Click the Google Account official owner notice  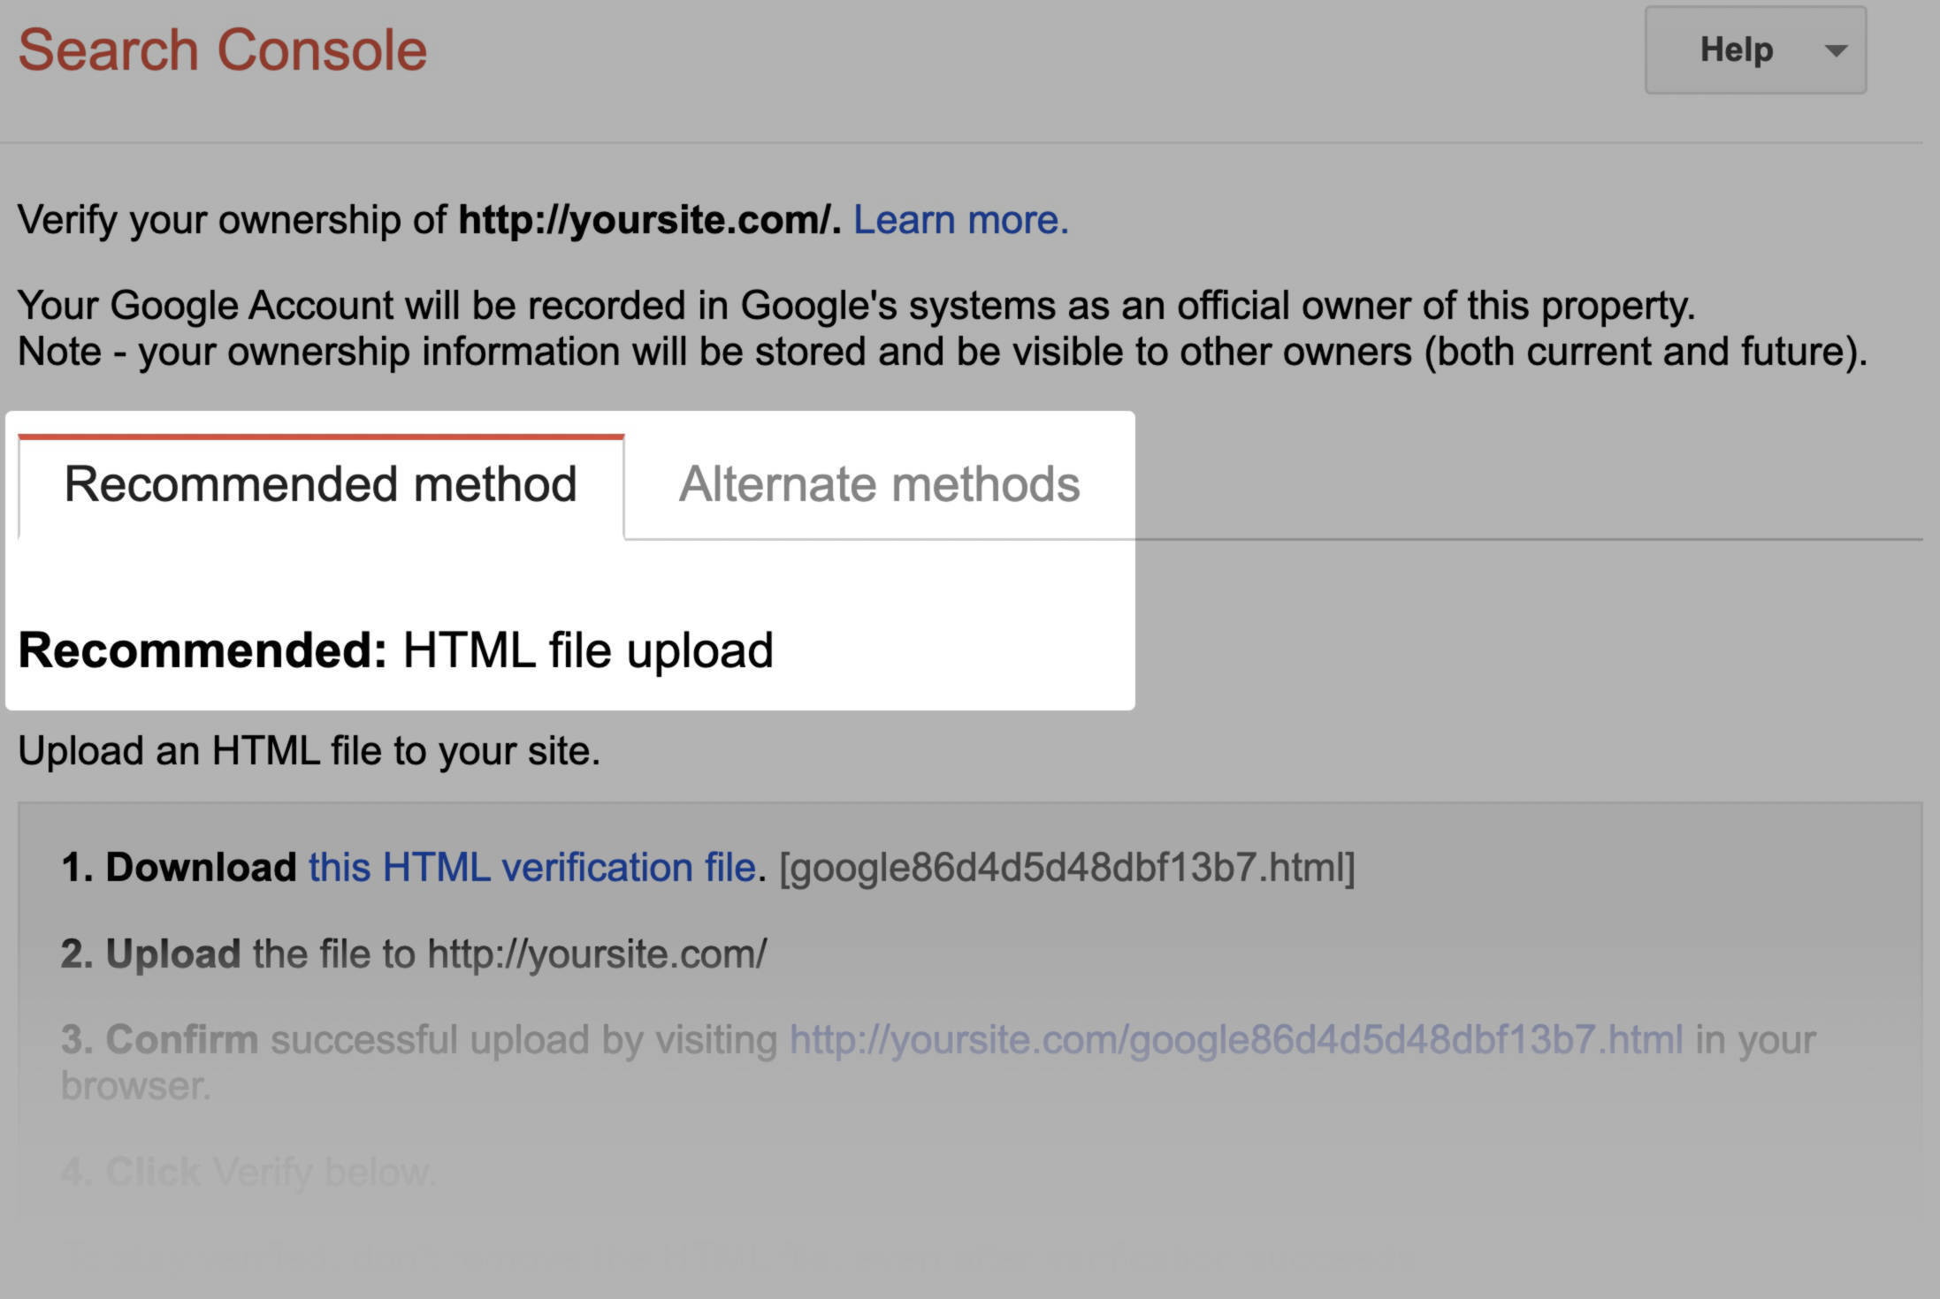pos(856,305)
